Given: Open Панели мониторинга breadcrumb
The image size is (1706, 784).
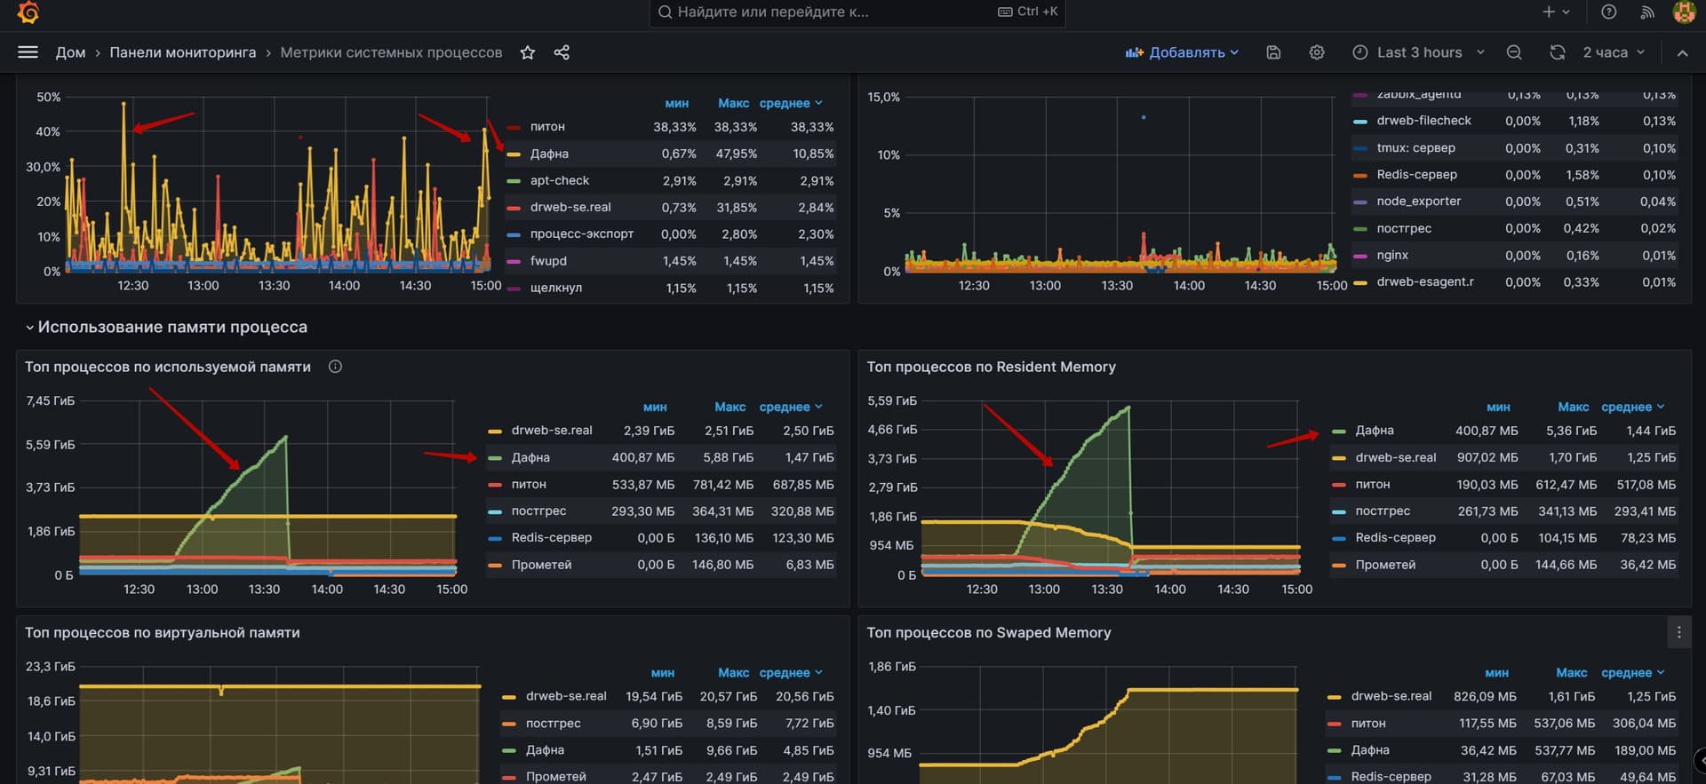Looking at the screenshot, I should click(182, 52).
